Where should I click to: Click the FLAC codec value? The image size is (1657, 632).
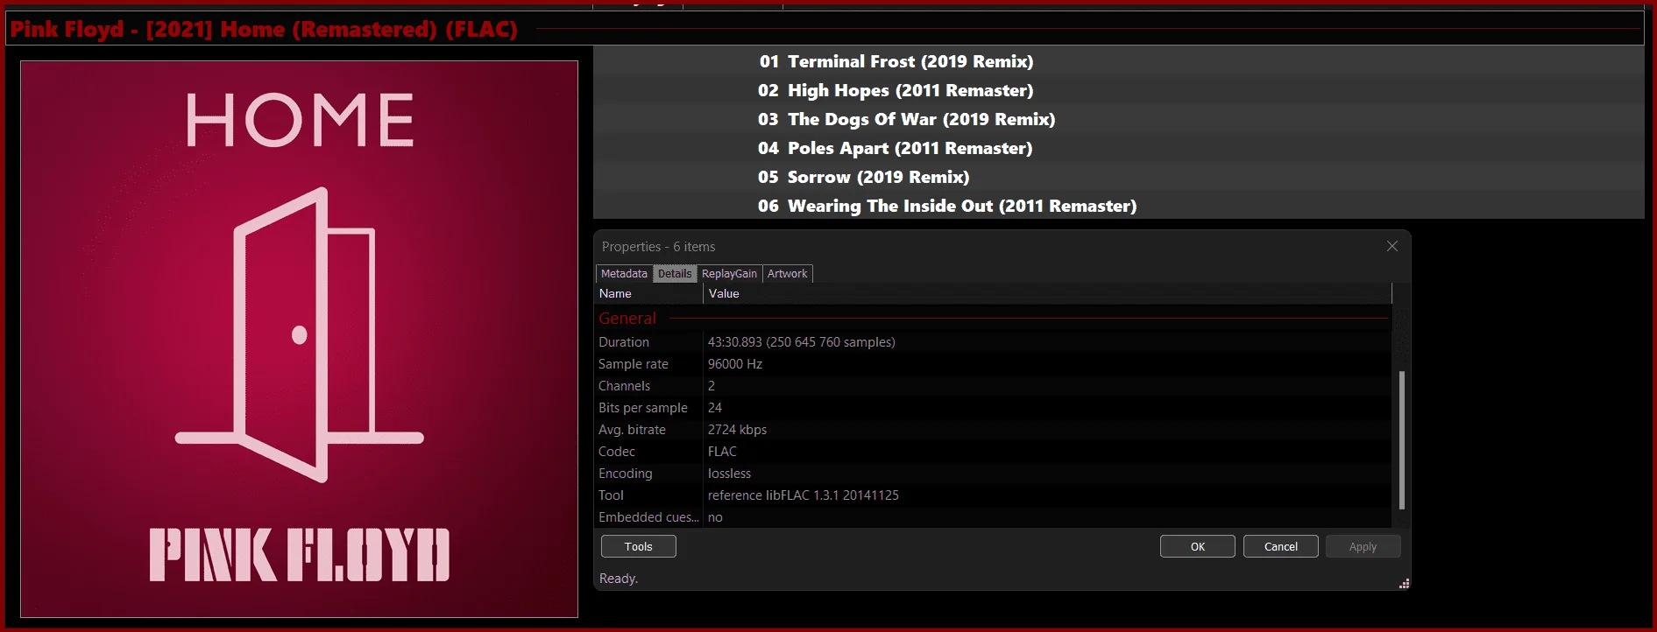coord(722,452)
